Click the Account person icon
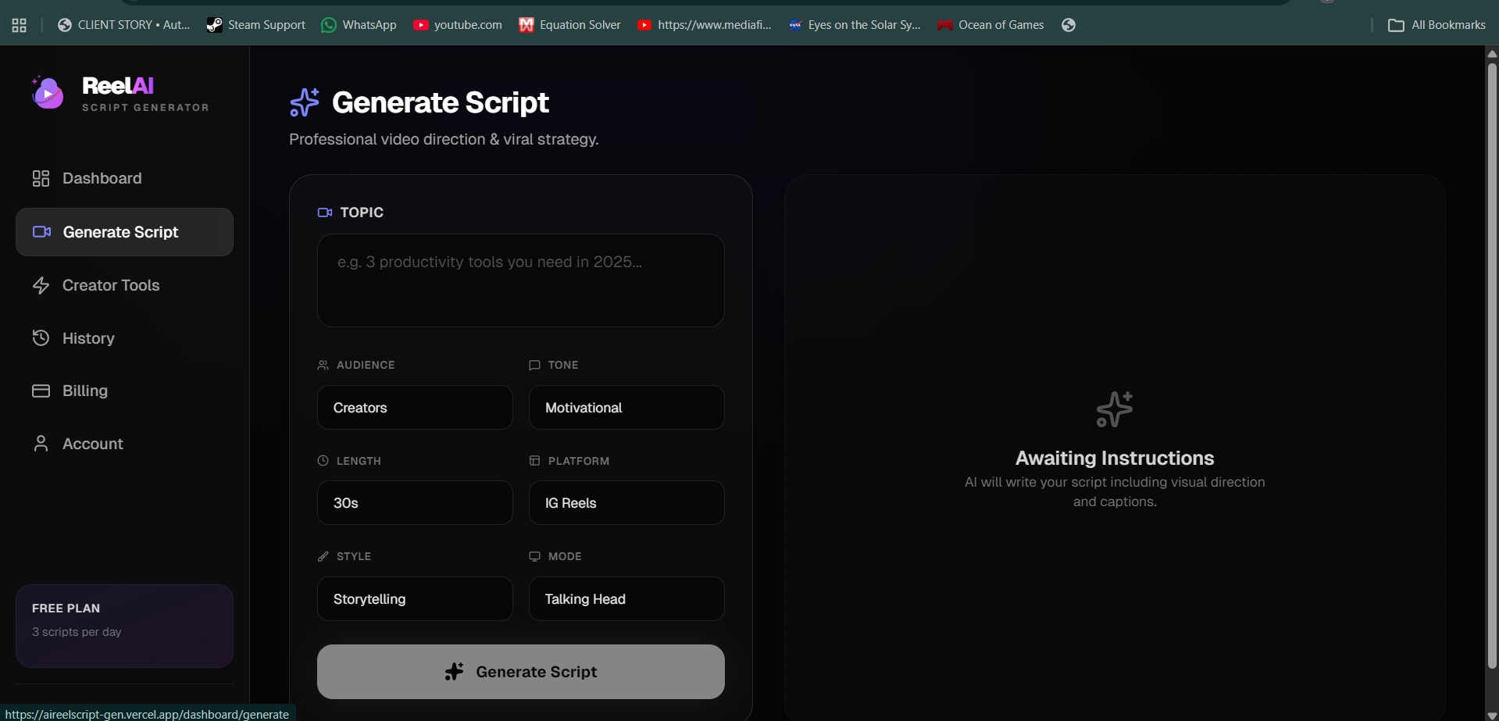The image size is (1499, 721). click(x=41, y=443)
